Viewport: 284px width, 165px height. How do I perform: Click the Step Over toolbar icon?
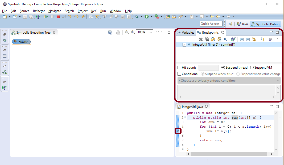tap(77, 17)
